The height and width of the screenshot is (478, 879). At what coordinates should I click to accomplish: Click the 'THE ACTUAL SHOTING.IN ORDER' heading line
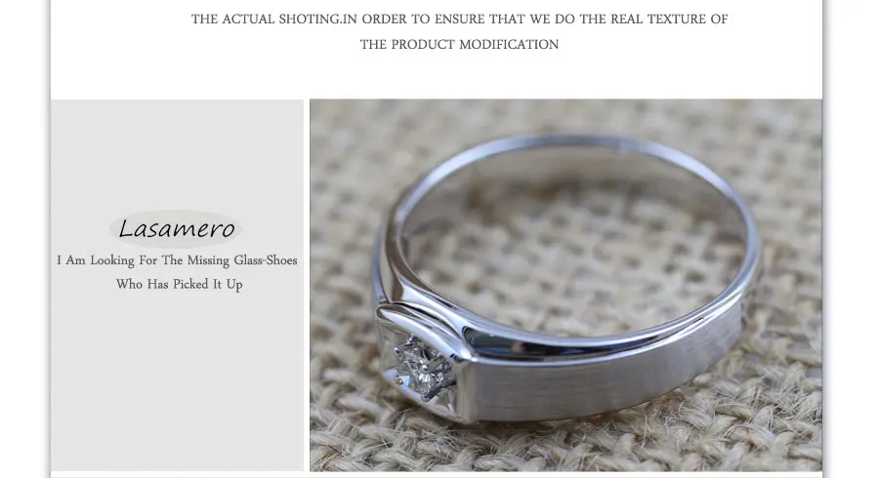click(x=459, y=20)
